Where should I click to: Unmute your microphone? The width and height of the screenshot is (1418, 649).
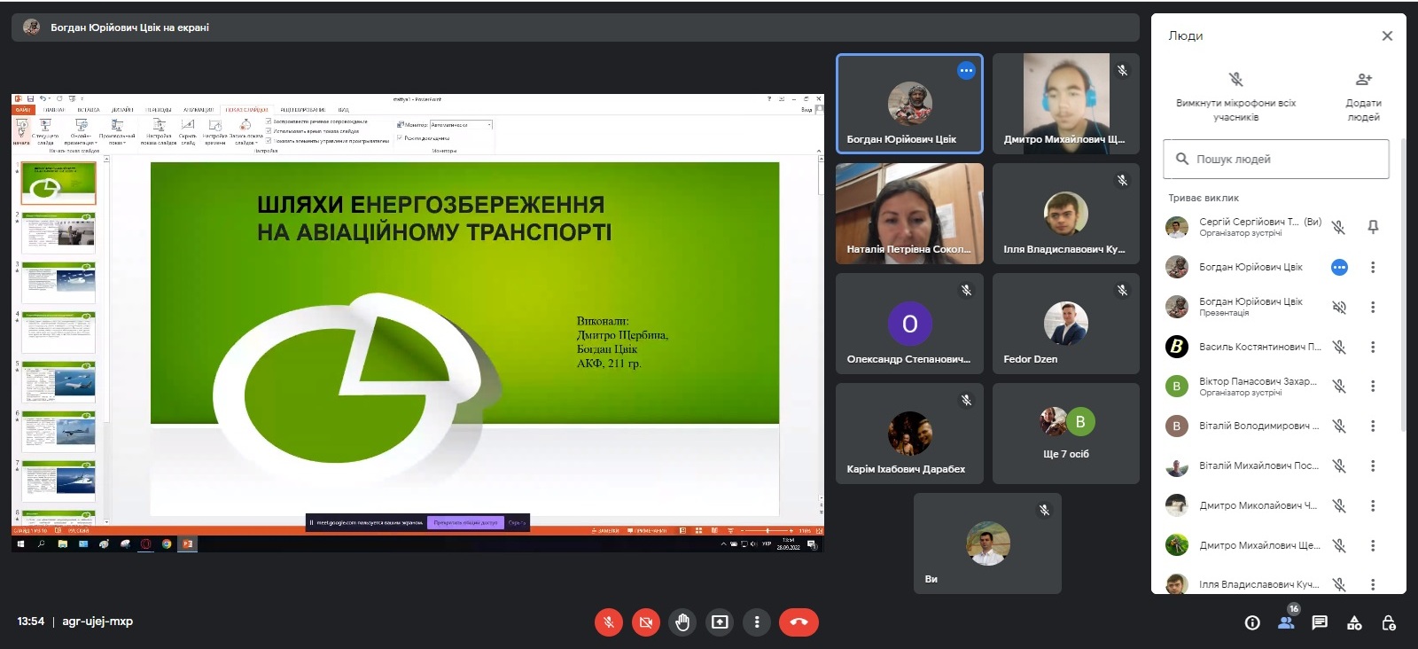point(609,622)
